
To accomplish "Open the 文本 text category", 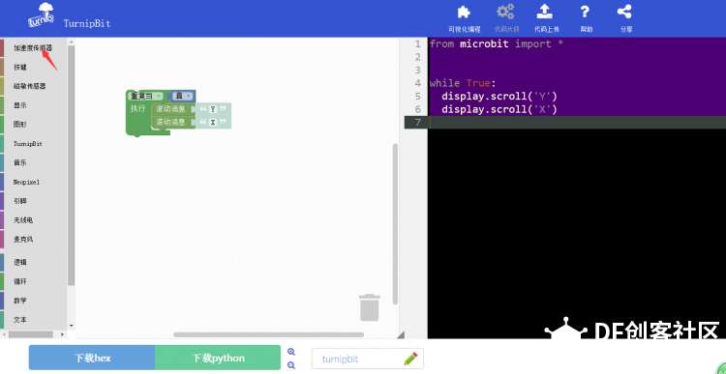I will 20,320.
